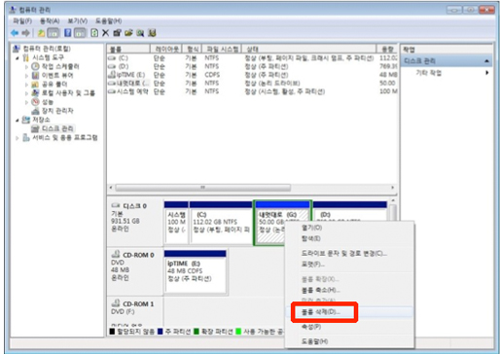The image size is (500, 354).
Task: Click the Properties toolbar icon
Action: pos(117,33)
